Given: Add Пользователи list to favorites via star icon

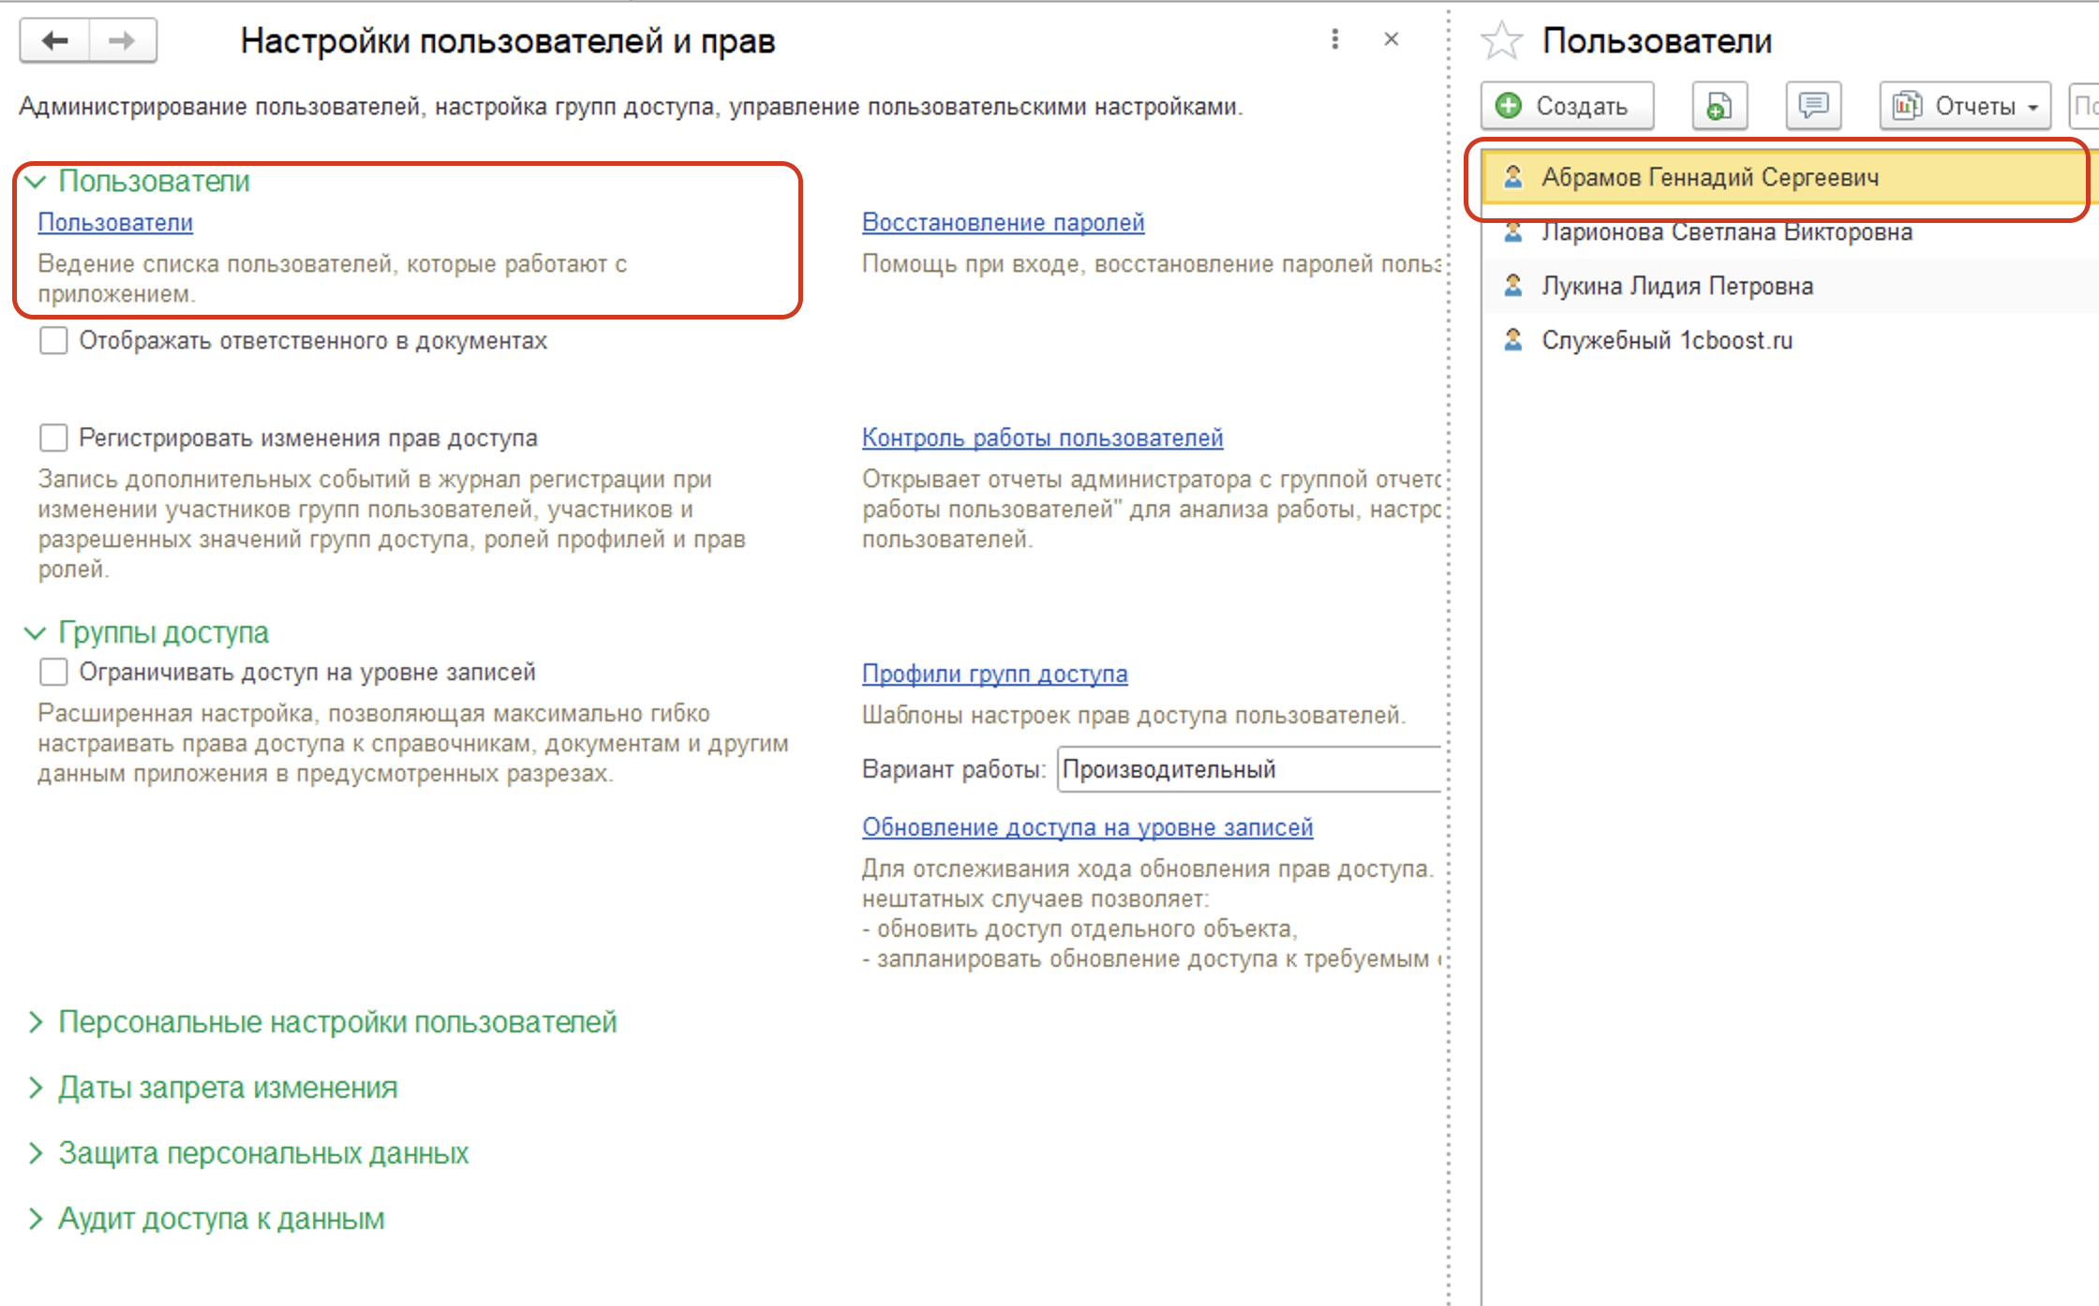Looking at the screenshot, I should tap(1502, 40).
